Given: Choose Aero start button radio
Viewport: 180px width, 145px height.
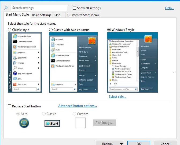Looking at the screenshot, I should 18,114.
